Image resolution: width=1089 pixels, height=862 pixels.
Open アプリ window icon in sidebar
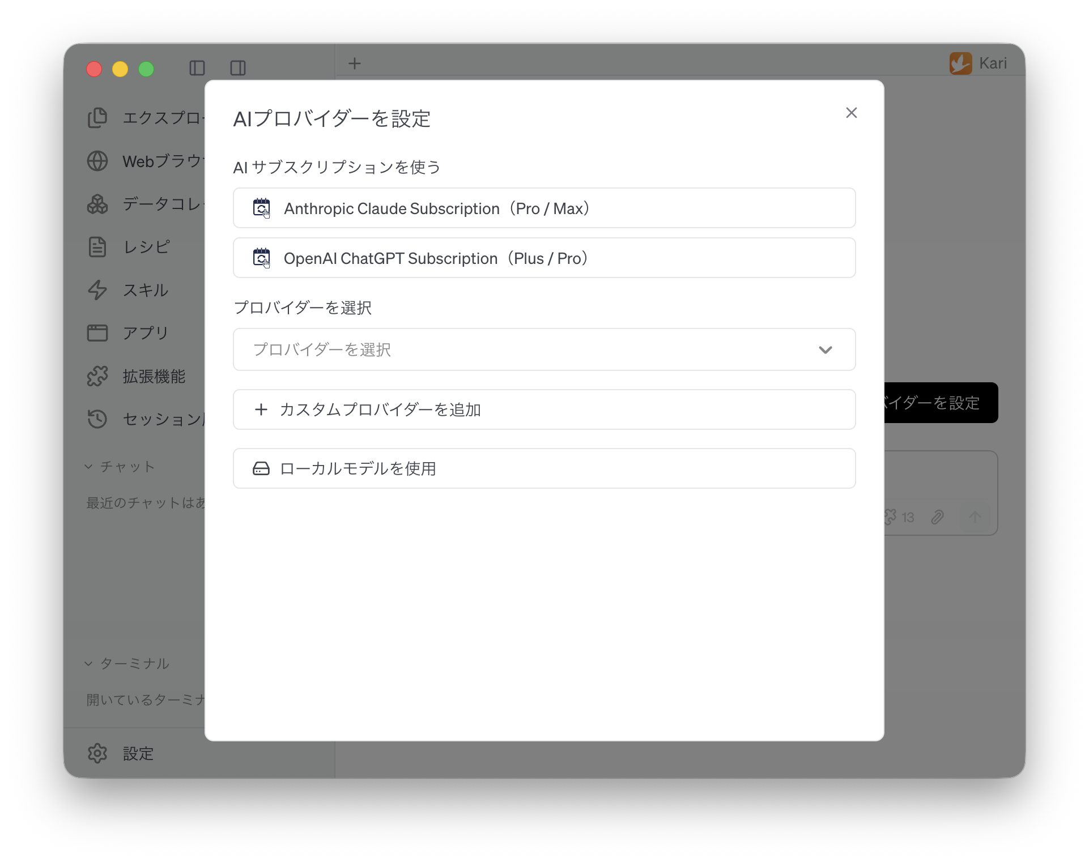click(x=97, y=333)
